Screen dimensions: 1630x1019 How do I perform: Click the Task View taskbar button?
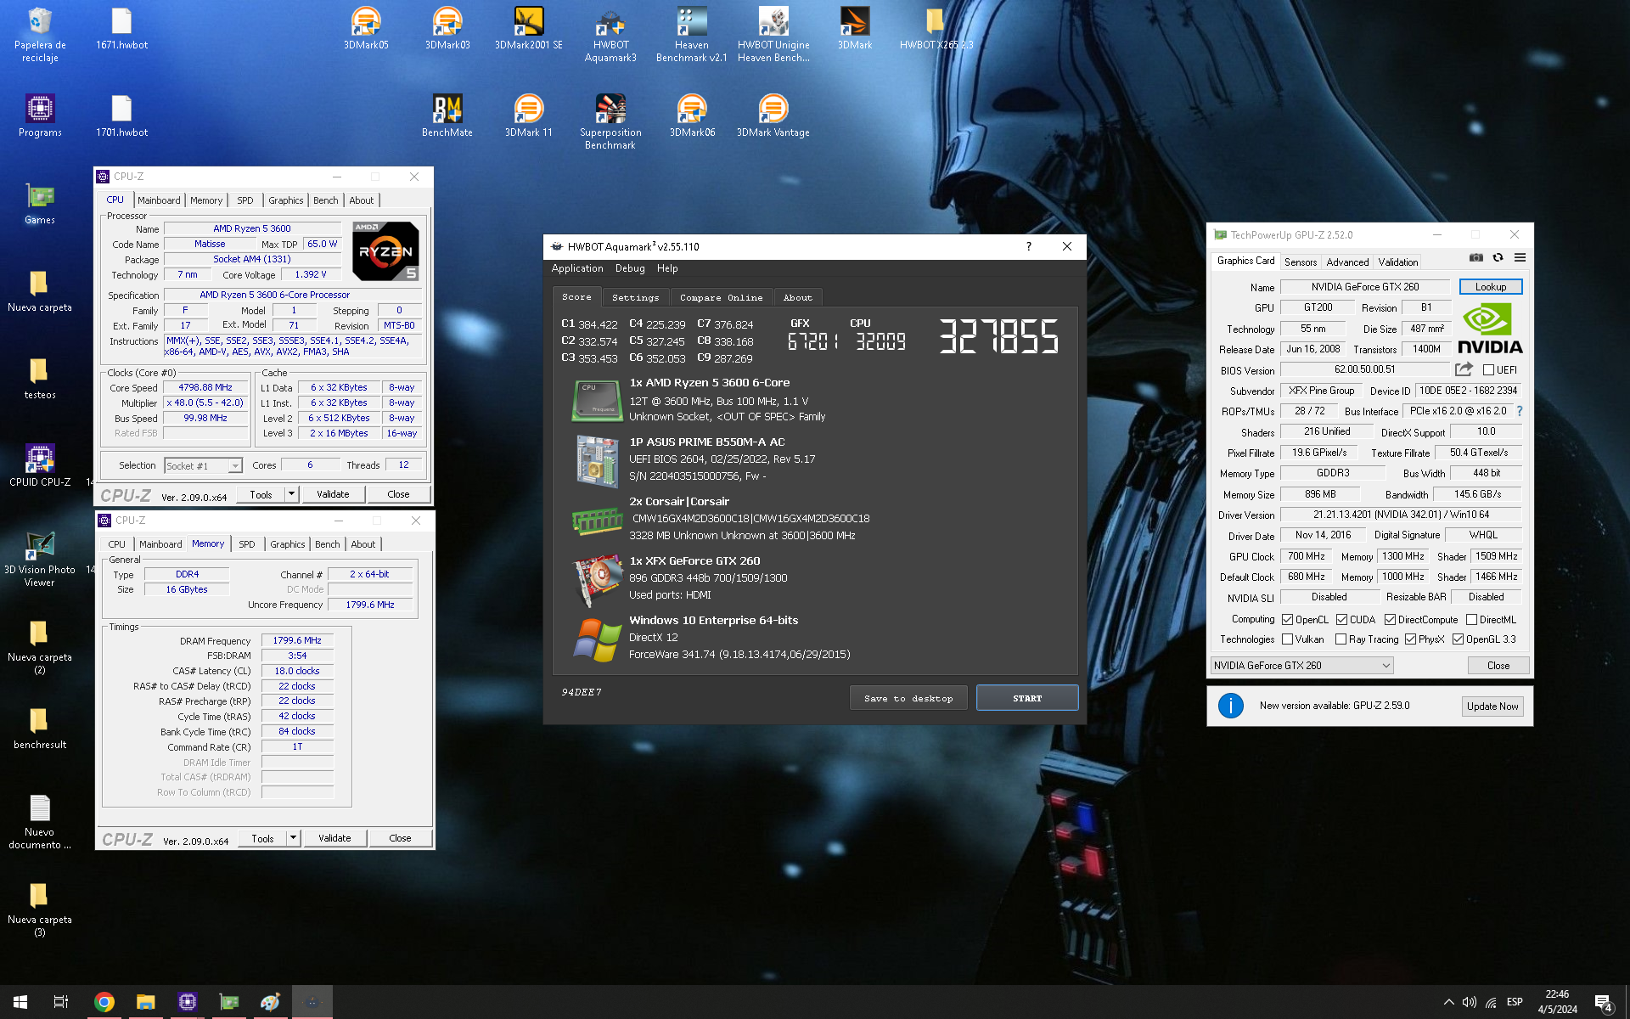pos(61,1002)
